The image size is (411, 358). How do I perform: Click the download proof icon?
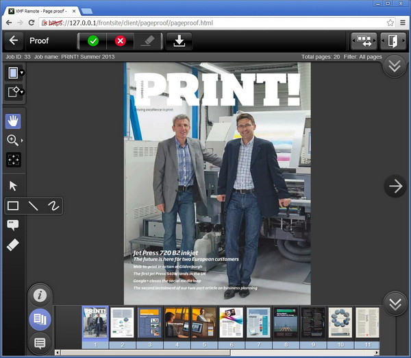[179, 41]
